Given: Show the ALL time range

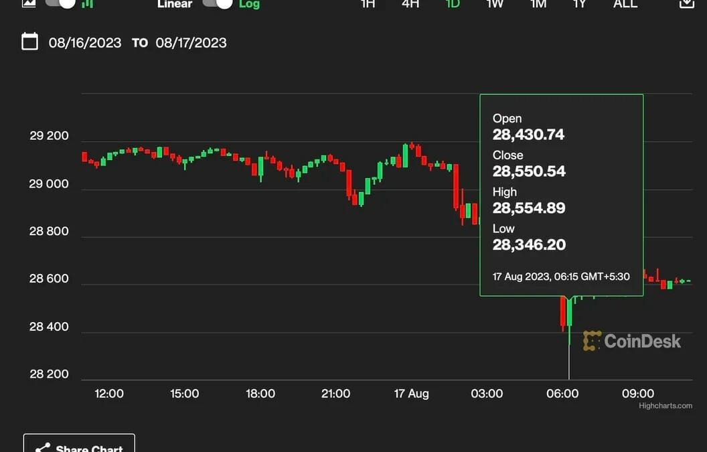Looking at the screenshot, I should click(x=625, y=3).
